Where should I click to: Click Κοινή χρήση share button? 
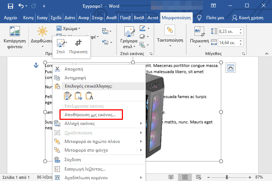pos(248,18)
